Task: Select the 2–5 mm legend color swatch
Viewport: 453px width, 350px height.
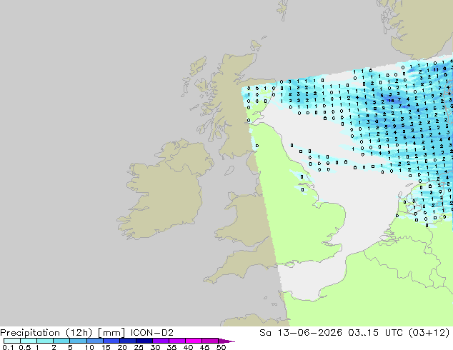Action: click(61, 341)
